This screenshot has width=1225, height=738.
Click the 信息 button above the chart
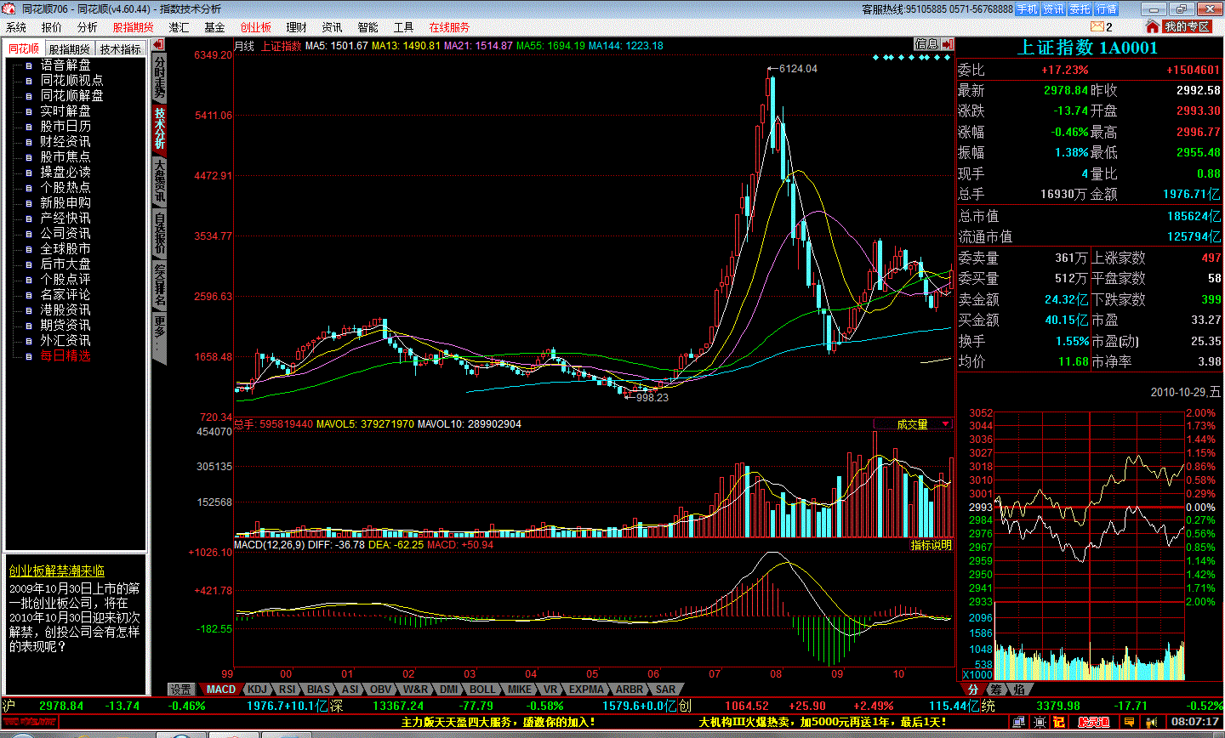pos(926,44)
